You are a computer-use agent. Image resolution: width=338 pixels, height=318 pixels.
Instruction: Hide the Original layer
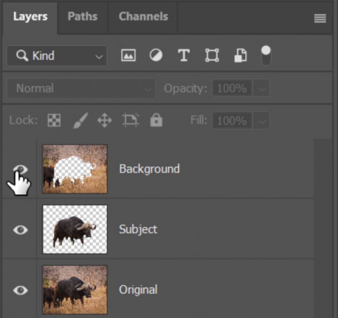tap(20, 289)
